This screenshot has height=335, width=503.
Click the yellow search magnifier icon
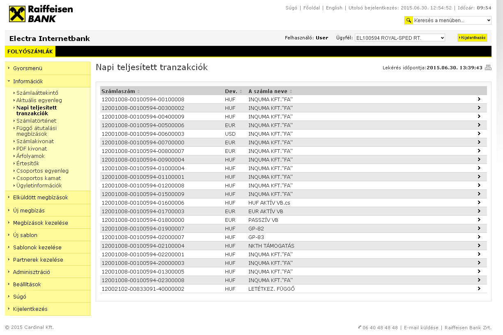coord(408,20)
